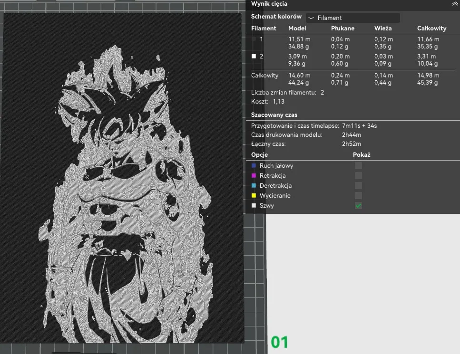
Task: Click the Całkowity totals row label
Action: 264,75
